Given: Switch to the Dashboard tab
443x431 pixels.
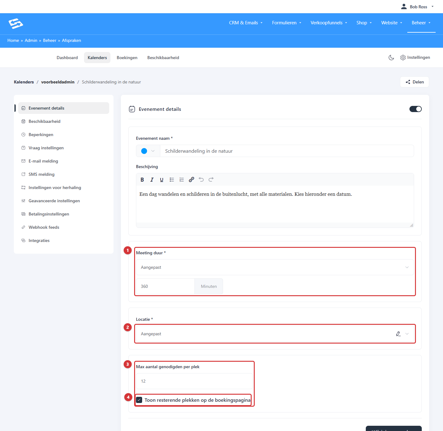Looking at the screenshot, I should click(67, 58).
